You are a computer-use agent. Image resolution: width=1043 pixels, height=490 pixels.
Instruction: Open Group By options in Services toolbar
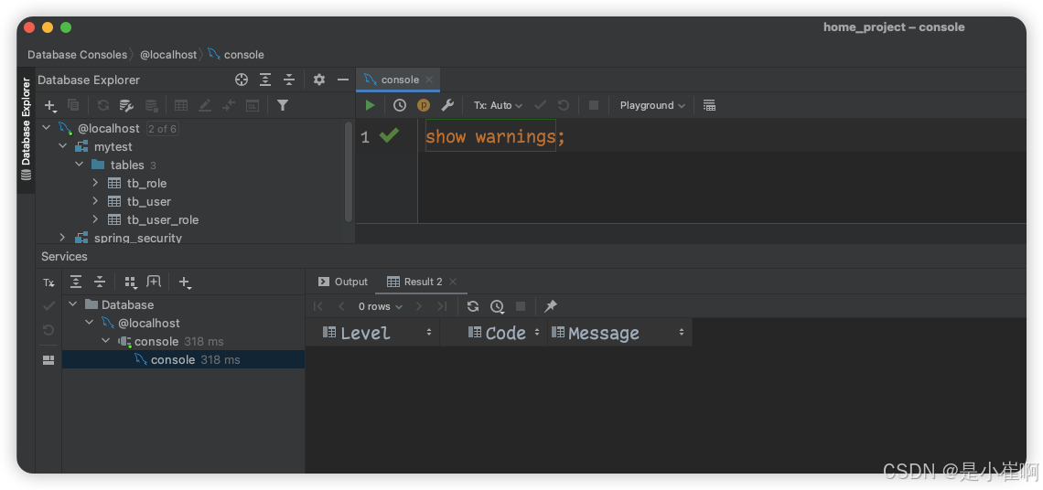tap(130, 282)
